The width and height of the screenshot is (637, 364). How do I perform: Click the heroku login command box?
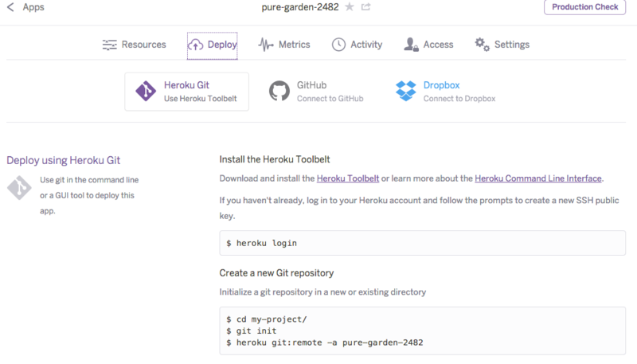pyautogui.click(x=423, y=243)
